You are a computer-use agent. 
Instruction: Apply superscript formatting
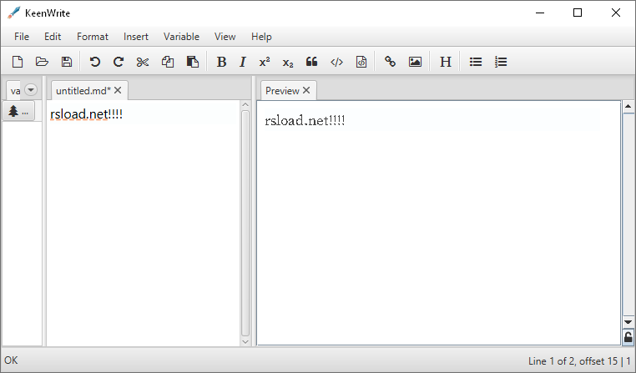265,62
